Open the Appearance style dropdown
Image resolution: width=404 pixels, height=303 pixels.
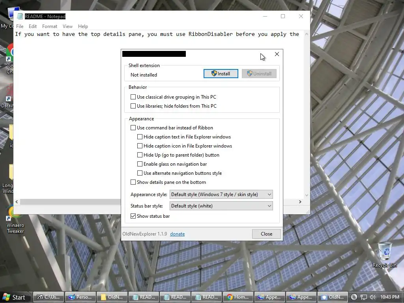coord(221,195)
